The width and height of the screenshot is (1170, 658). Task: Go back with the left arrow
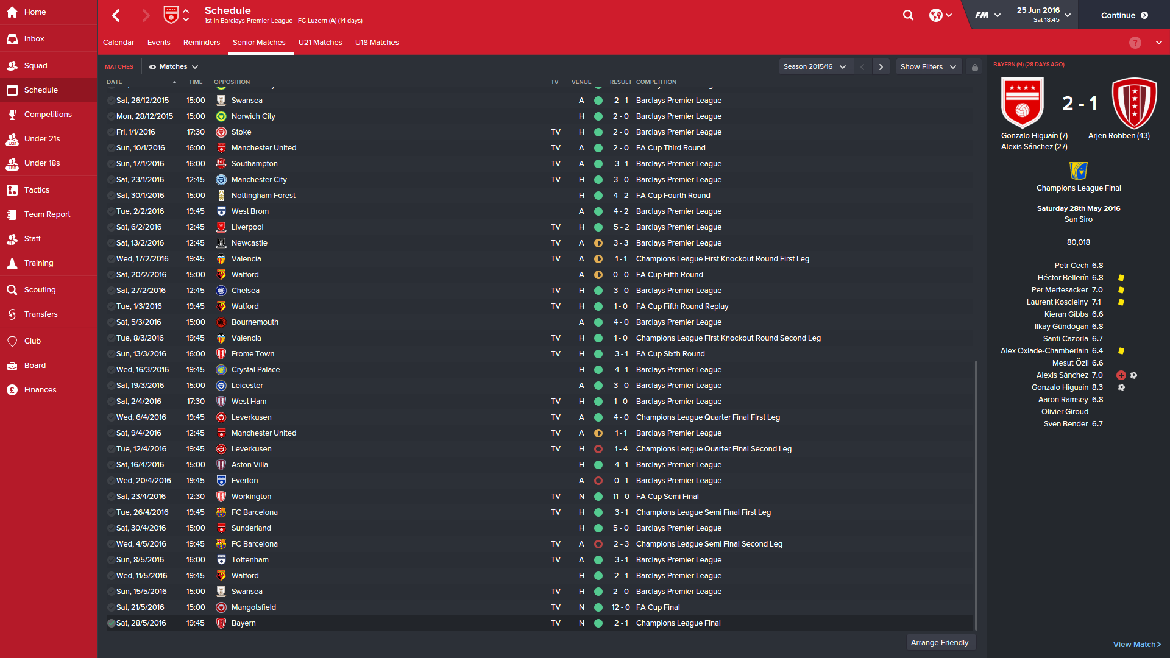point(116,15)
